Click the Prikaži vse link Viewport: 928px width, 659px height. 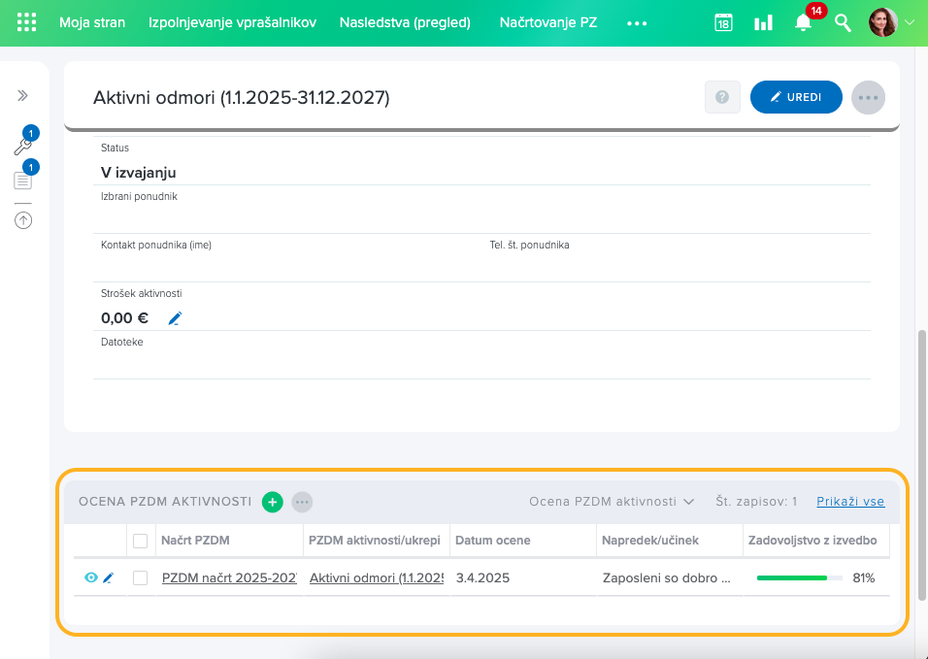coord(850,502)
